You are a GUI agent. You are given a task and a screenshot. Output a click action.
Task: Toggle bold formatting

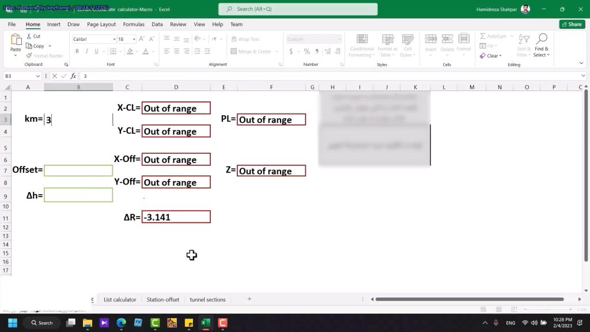(77, 51)
